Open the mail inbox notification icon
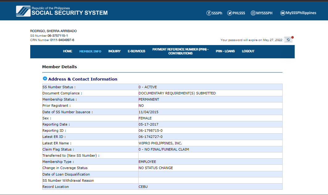Image resolution: width=328 pixels, height=195 pixels. [x=288, y=40]
